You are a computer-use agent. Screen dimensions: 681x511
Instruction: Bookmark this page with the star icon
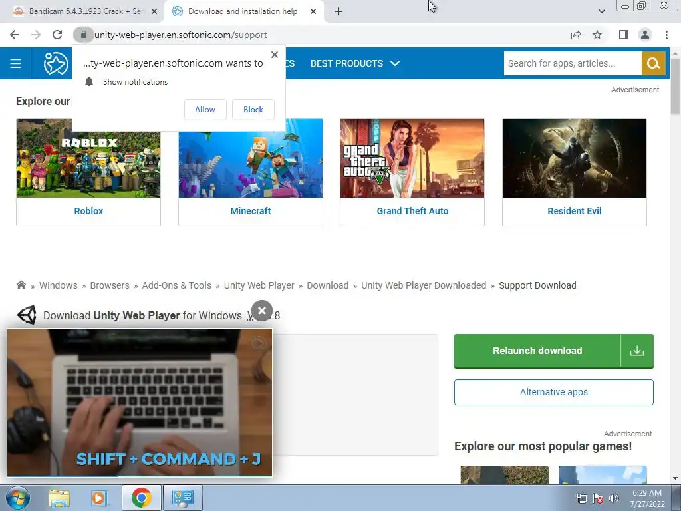(597, 35)
